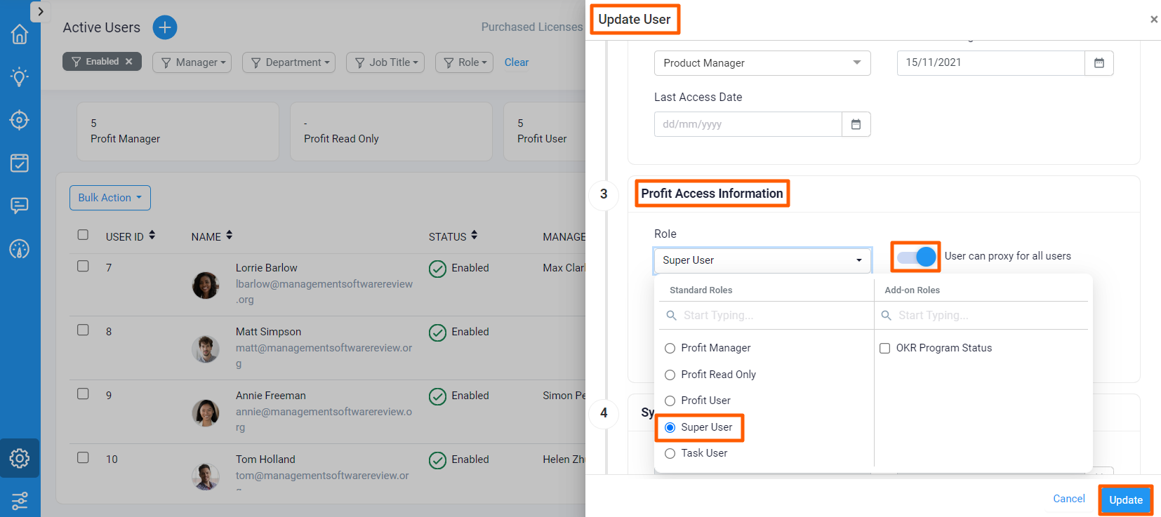Toggle User can proxy for all users
This screenshot has height=517, width=1161.
pyautogui.click(x=917, y=257)
